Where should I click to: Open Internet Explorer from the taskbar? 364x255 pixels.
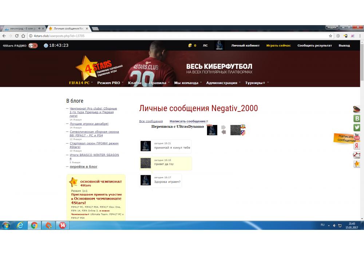tap(20, 225)
